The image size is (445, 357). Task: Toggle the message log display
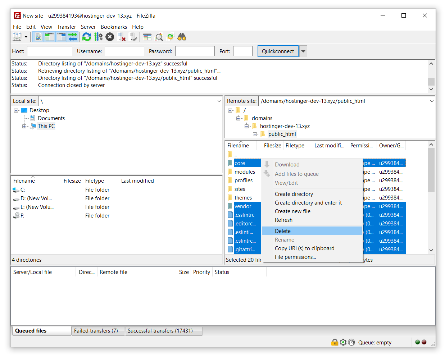[x=38, y=37]
